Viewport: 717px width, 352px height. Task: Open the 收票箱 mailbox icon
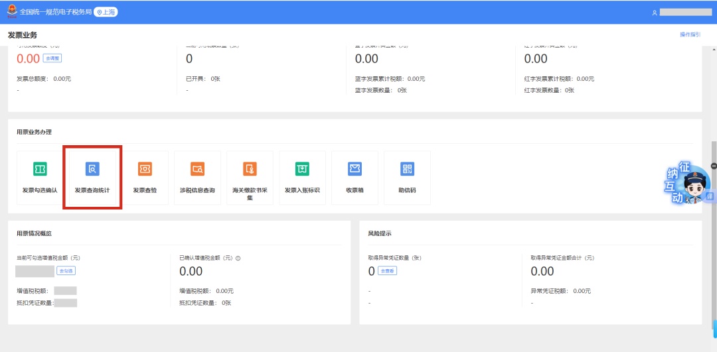pos(355,170)
